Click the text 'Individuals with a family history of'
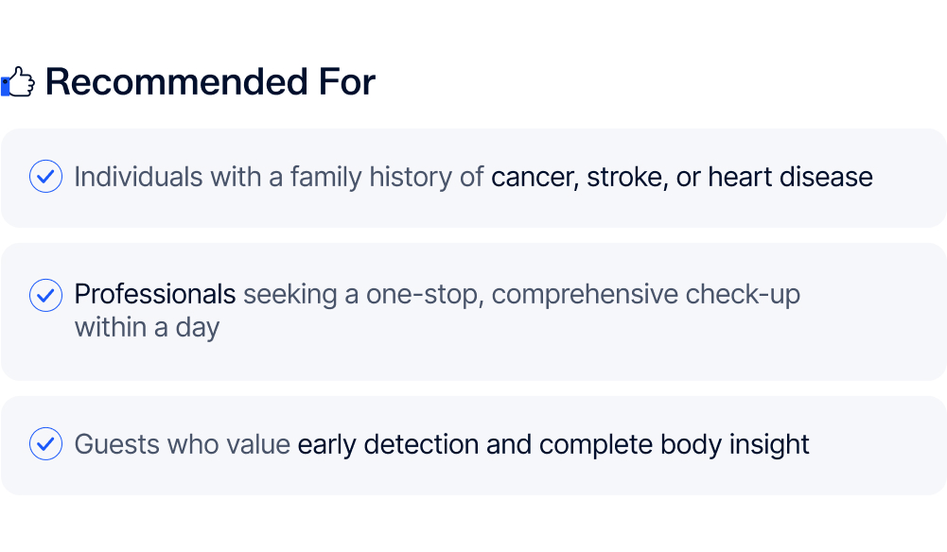This screenshot has width=947, height=552. pos(279,177)
